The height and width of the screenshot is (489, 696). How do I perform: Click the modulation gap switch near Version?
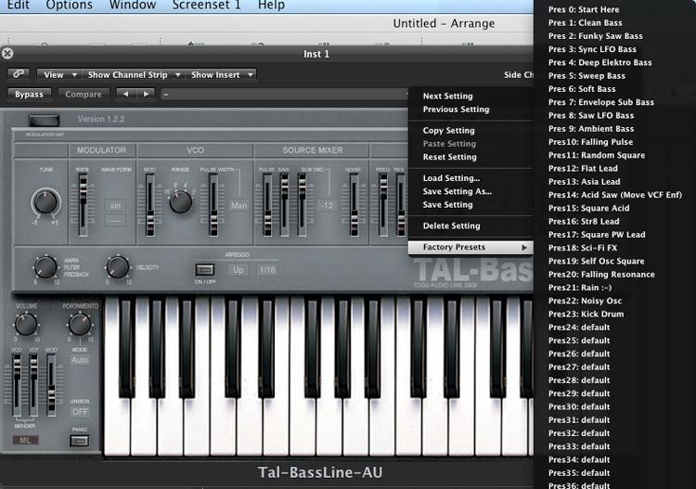tap(44, 121)
